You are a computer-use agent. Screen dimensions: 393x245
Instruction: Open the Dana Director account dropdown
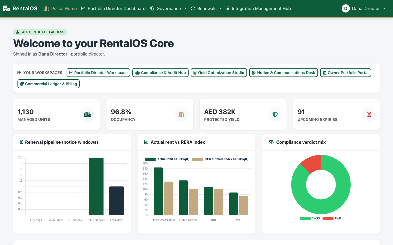click(364, 8)
